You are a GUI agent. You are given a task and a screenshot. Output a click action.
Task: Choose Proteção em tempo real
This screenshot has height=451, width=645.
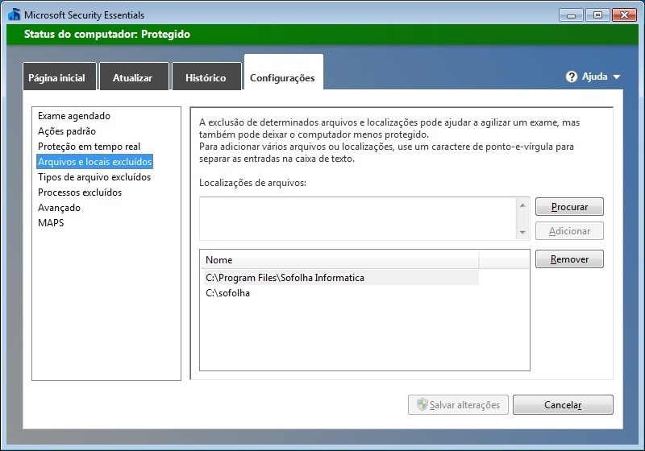pos(89,147)
